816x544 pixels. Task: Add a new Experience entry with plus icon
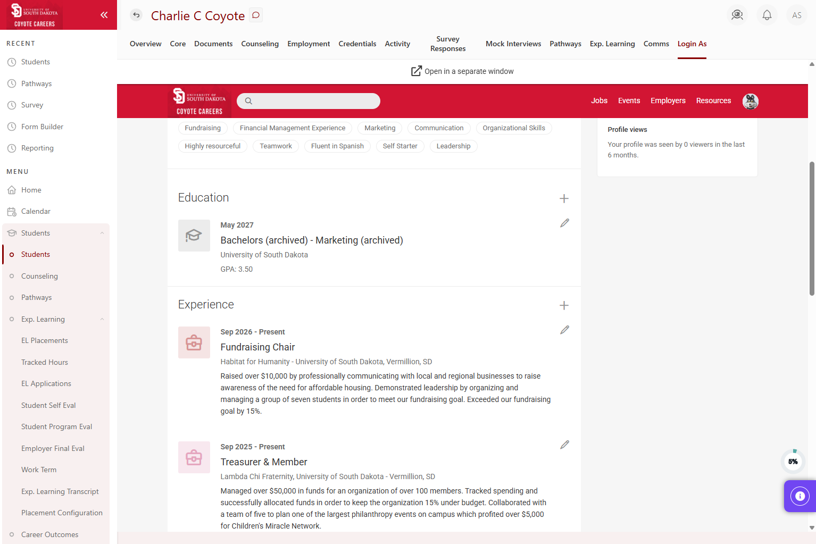tap(564, 305)
